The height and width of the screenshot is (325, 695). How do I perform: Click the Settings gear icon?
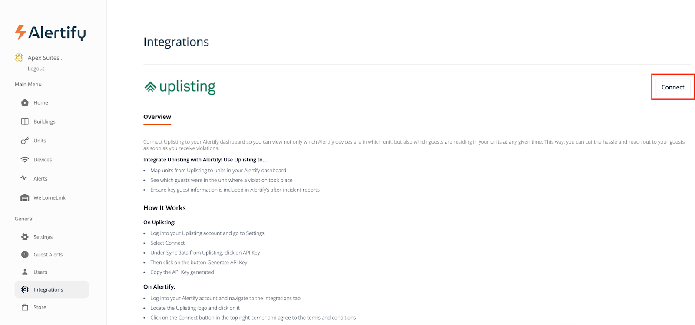25,237
